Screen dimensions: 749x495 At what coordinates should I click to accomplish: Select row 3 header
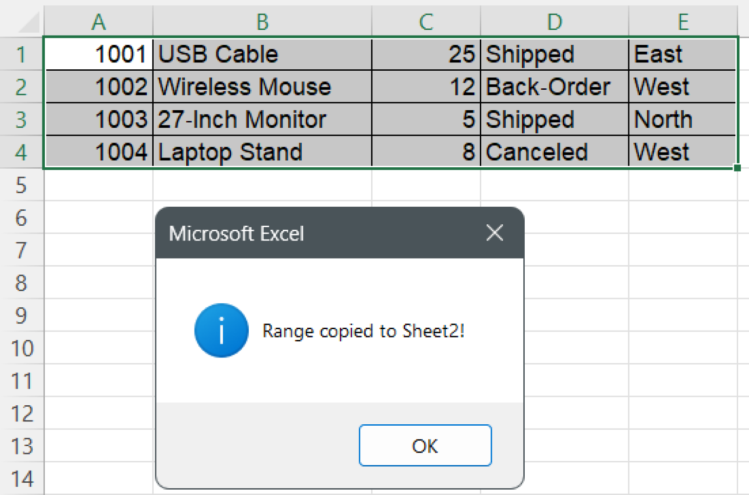(x=21, y=119)
